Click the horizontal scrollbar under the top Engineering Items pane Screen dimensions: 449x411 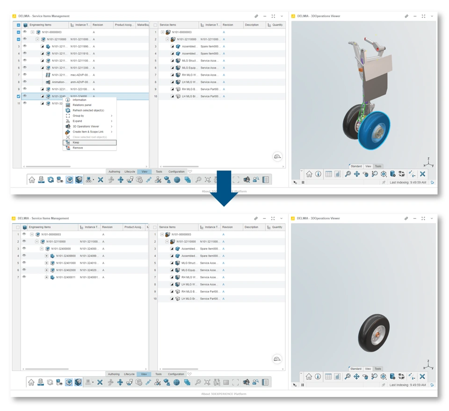[48, 166]
